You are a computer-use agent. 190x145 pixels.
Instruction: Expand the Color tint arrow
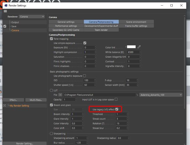pos(126,47)
